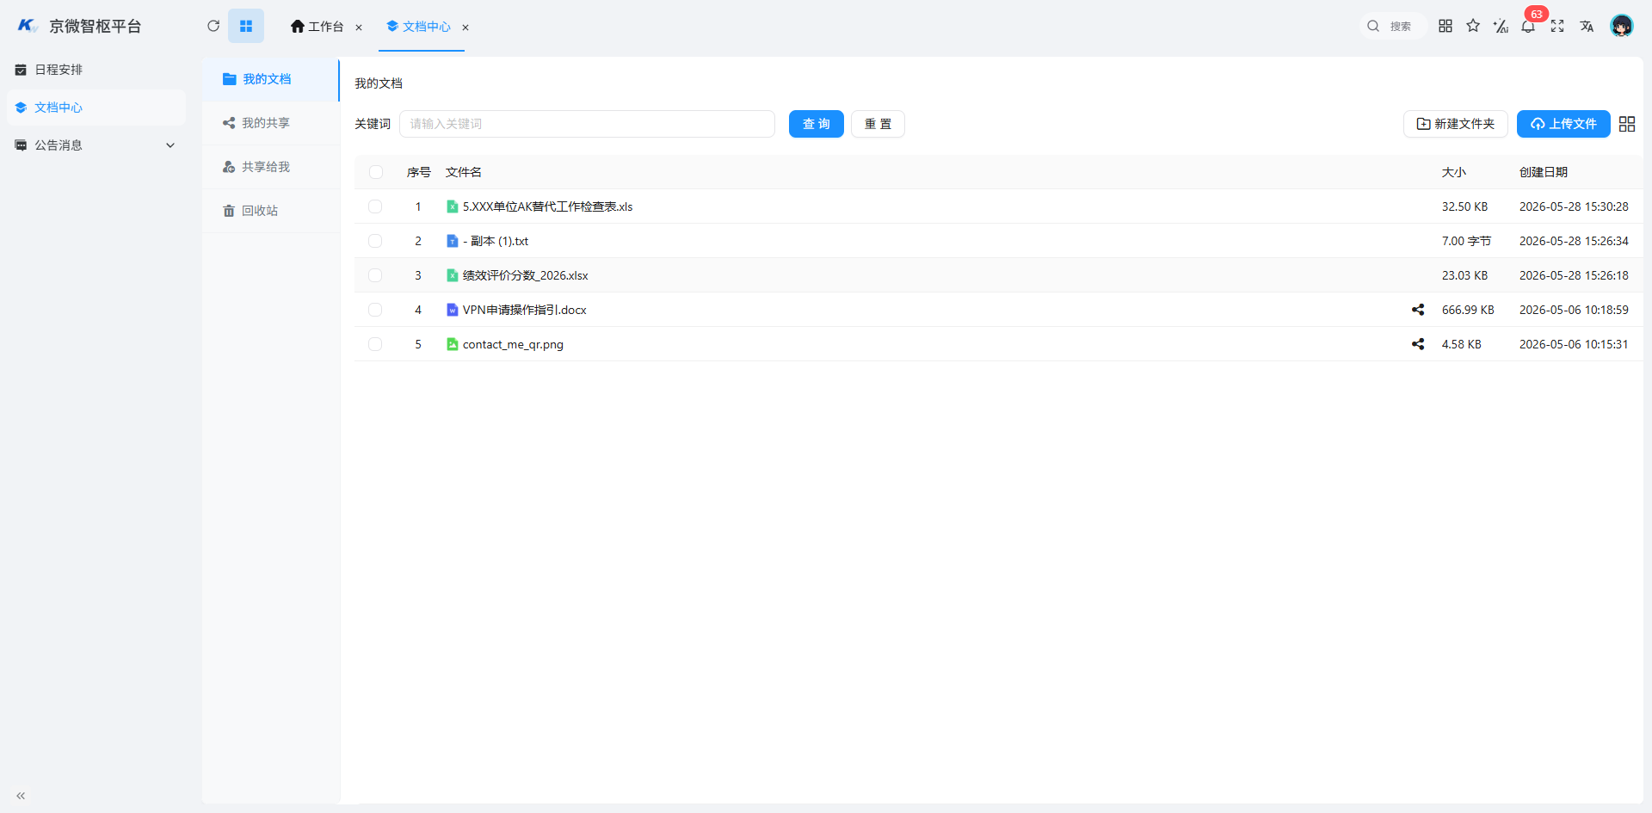Select 我的文档 folder panel item
The height and width of the screenshot is (813, 1652).
point(271,79)
